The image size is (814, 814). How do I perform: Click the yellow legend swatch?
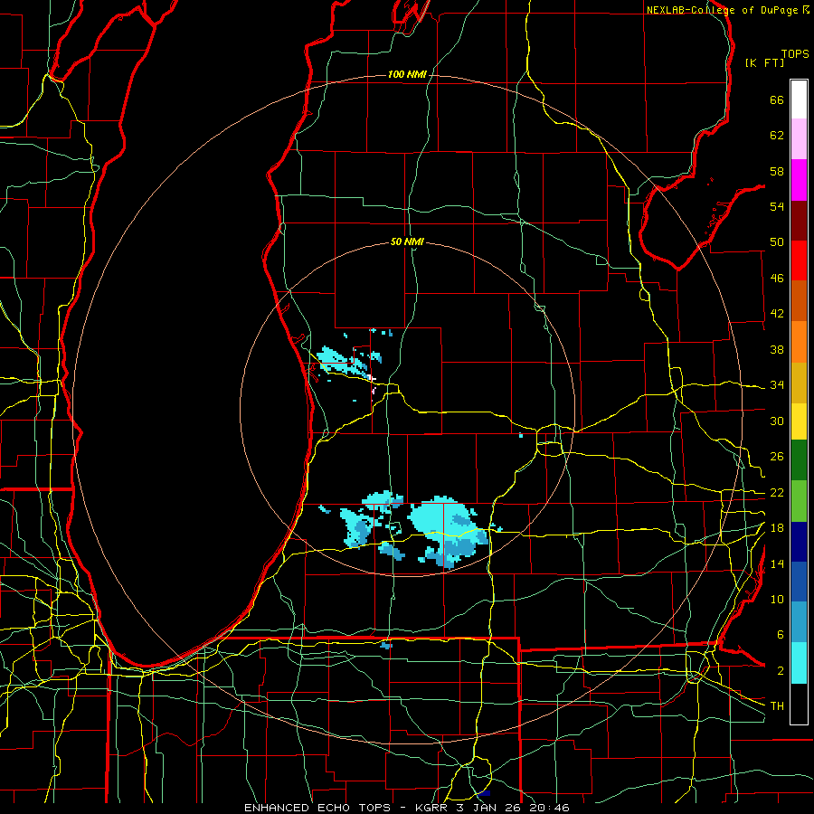pyautogui.click(x=799, y=421)
